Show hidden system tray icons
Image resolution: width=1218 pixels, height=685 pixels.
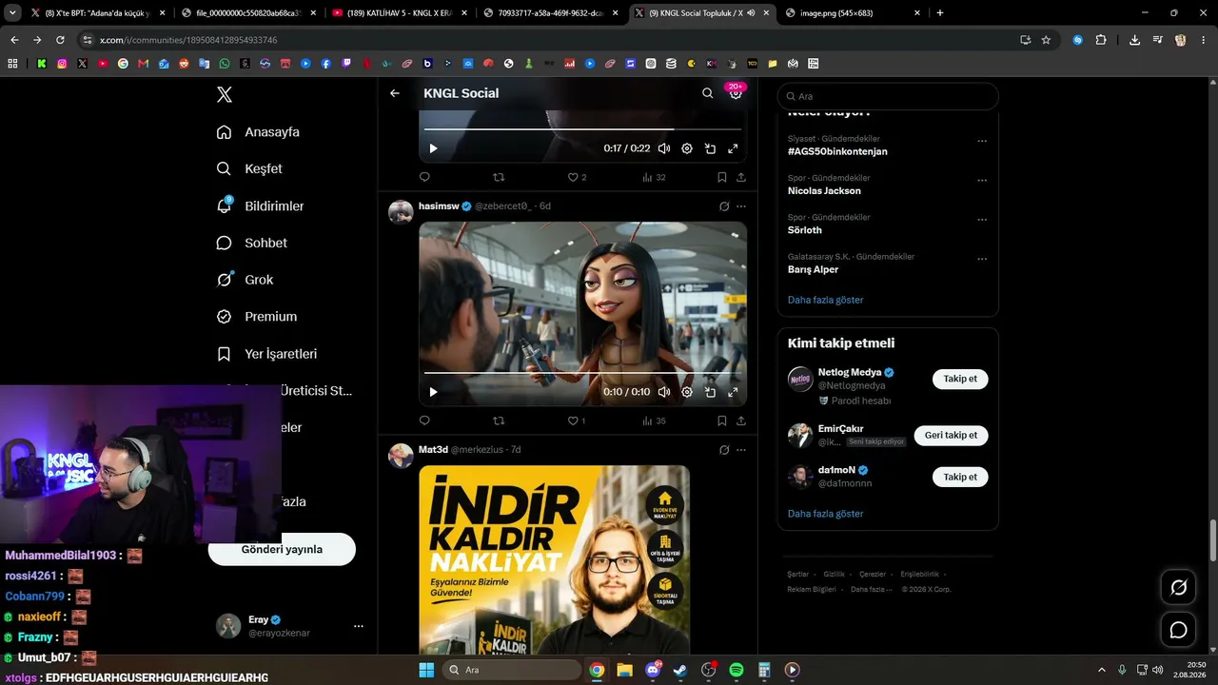click(x=1102, y=670)
